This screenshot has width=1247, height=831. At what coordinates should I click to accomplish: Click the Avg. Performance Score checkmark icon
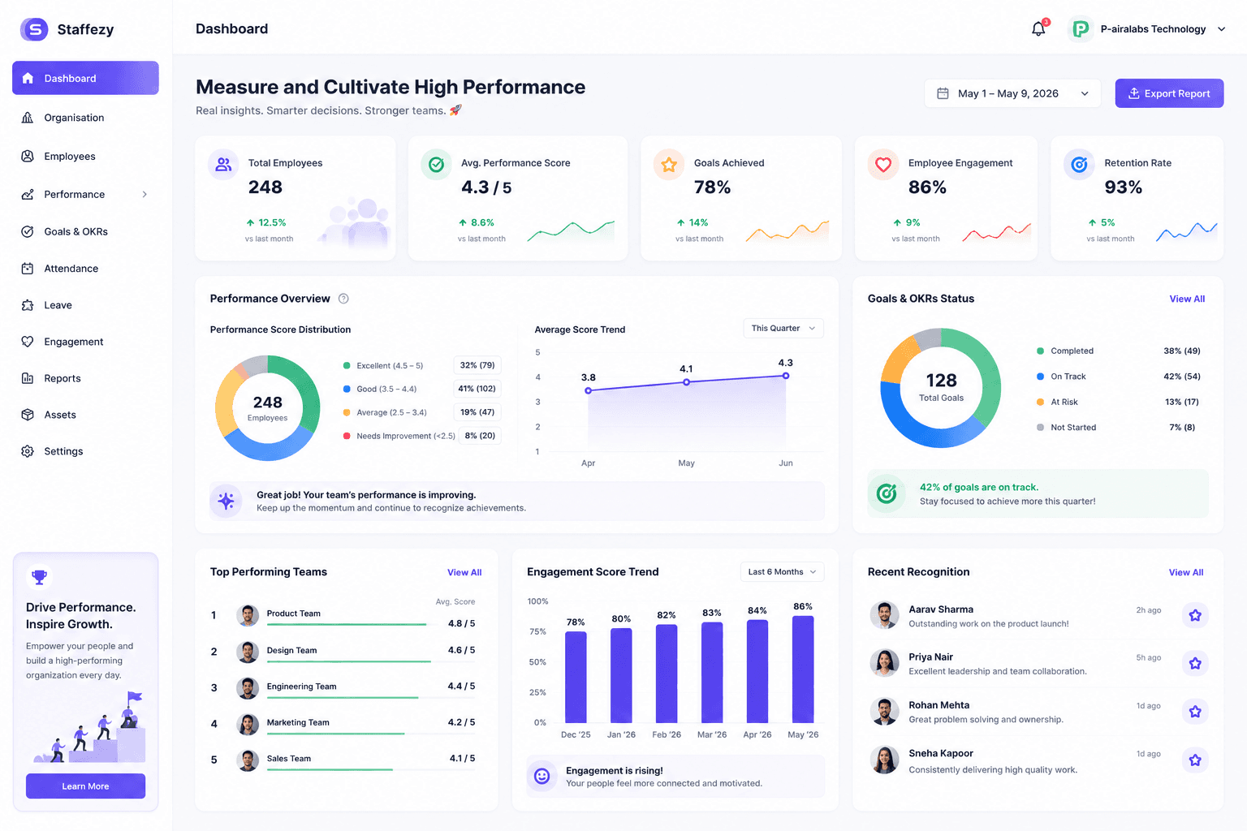(436, 165)
